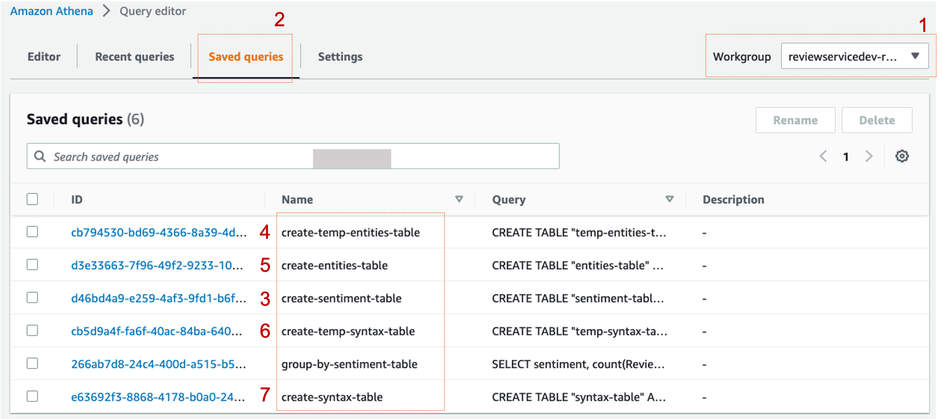This screenshot has height=419, width=942.
Task: Tick checkbox for create-syntax-table query
Action: pos(32,396)
